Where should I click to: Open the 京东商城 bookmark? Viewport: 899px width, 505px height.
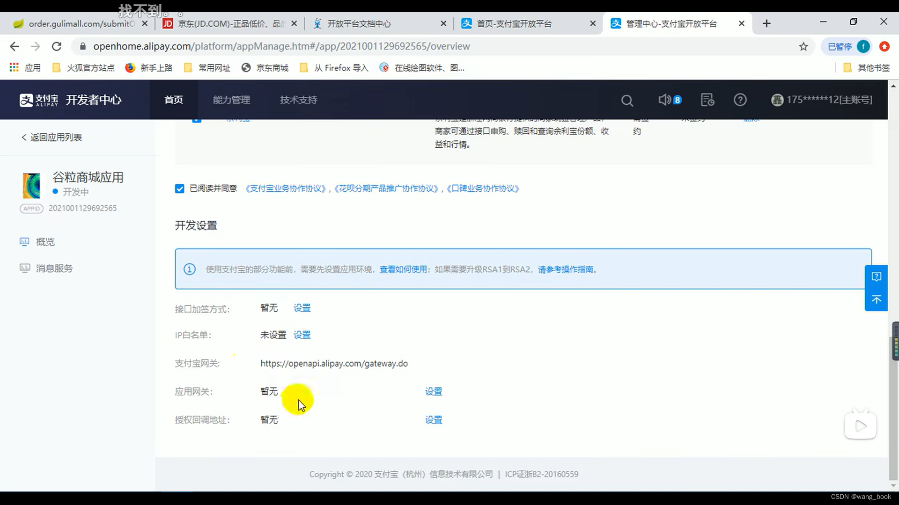265,68
